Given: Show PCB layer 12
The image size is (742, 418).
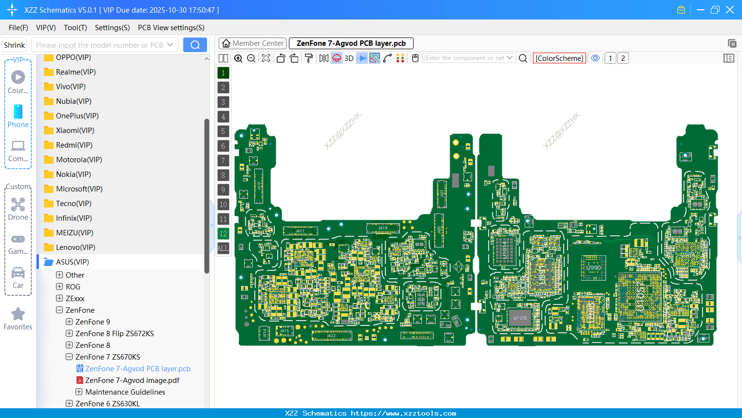Looking at the screenshot, I should click(223, 234).
